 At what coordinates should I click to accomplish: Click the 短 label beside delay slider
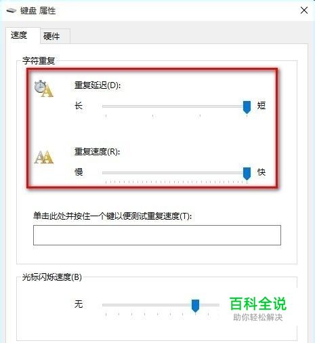pyautogui.click(x=261, y=106)
